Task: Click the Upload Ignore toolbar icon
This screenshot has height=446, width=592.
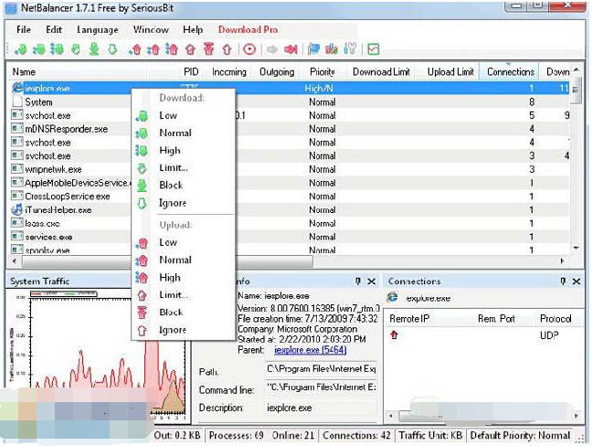Action: 226,48
